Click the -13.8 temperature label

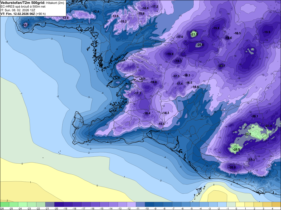(x=115, y=16)
